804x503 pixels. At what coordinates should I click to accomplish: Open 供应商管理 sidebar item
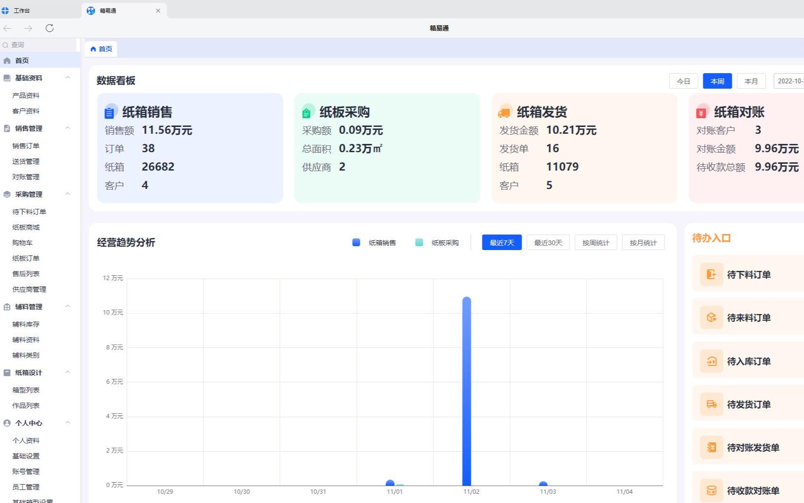[29, 289]
